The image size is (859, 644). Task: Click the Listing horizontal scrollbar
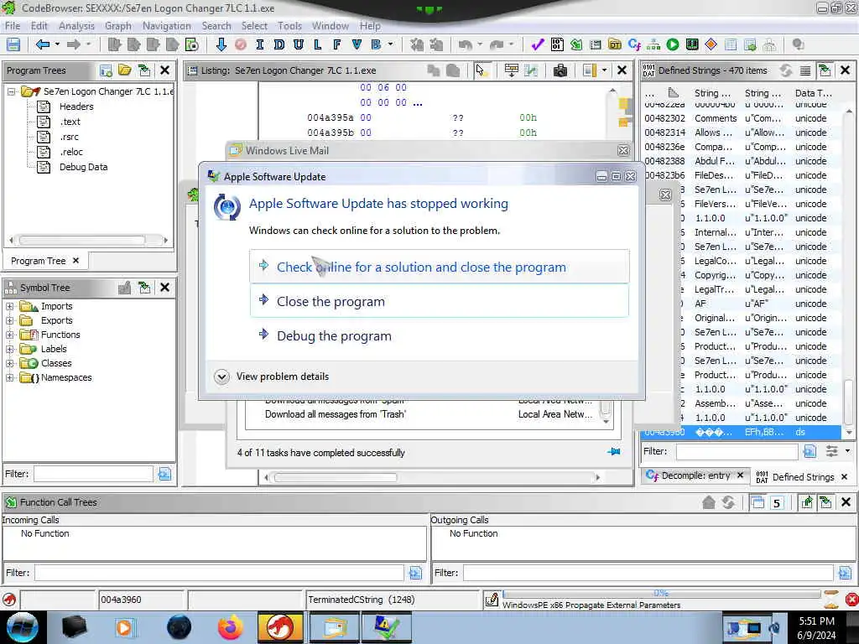coord(432,477)
